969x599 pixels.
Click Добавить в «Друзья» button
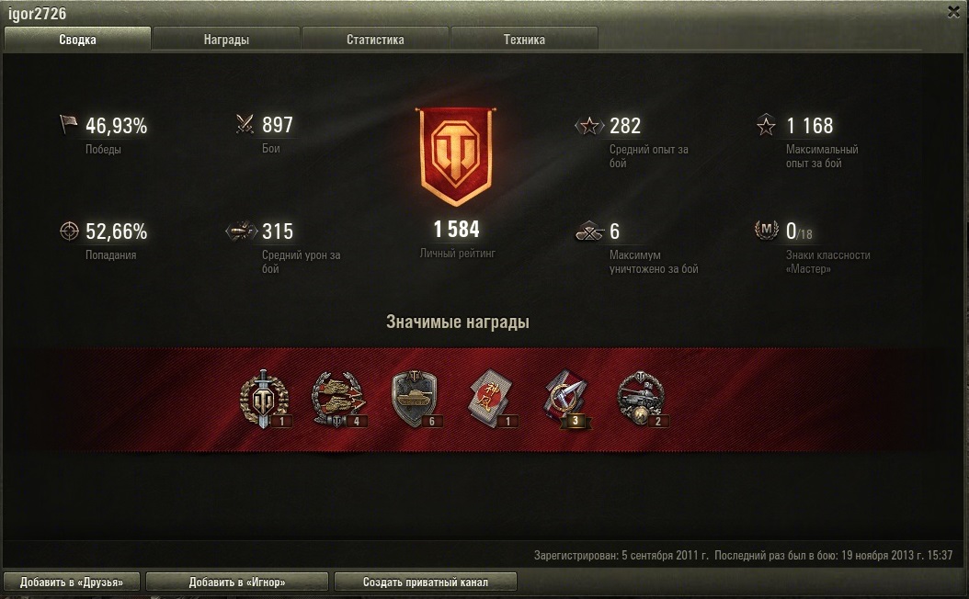click(72, 582)
